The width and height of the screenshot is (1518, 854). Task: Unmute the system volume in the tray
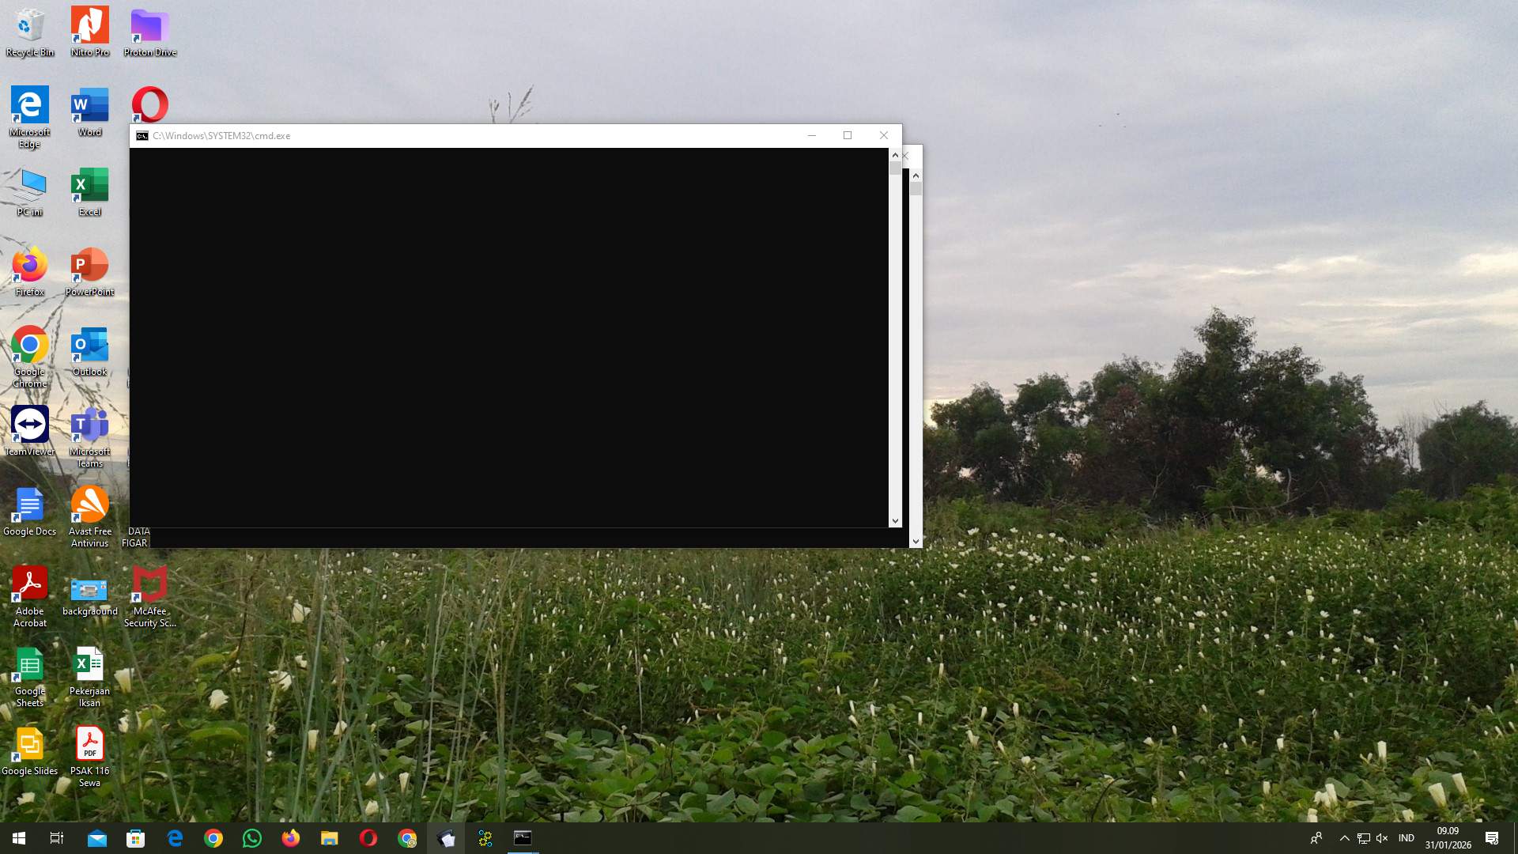pos(1381,837)
